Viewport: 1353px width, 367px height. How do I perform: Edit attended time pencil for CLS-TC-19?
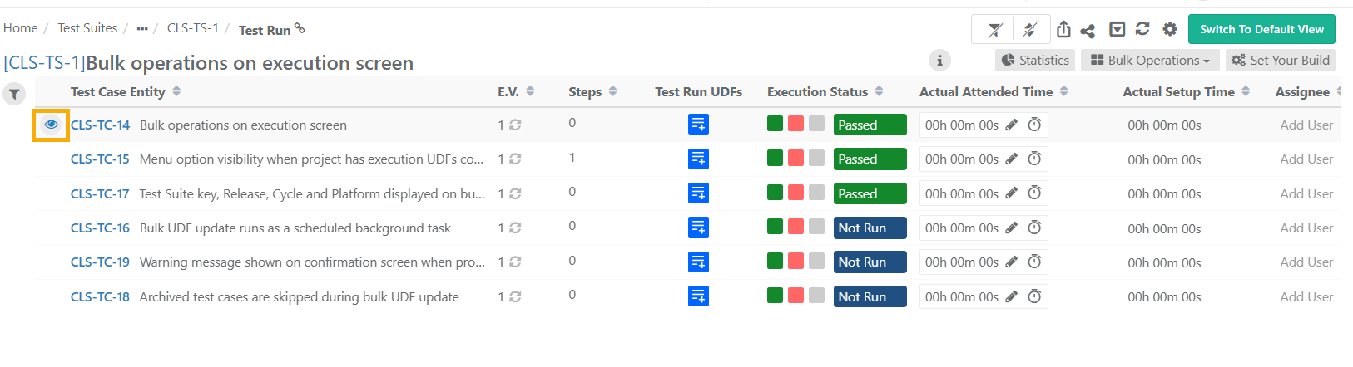click(1011, 262)
